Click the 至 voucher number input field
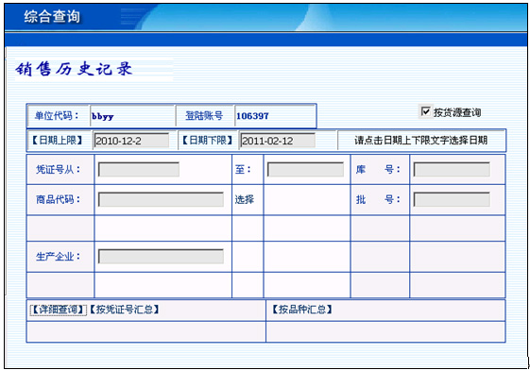The height and width of the screenshot is (370, 530). click(305, 170)
